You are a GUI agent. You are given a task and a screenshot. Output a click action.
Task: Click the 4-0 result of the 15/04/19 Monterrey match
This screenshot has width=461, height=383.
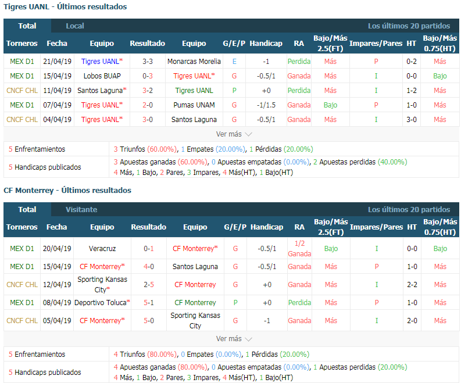pyautogui.click(x=149, y=267)
